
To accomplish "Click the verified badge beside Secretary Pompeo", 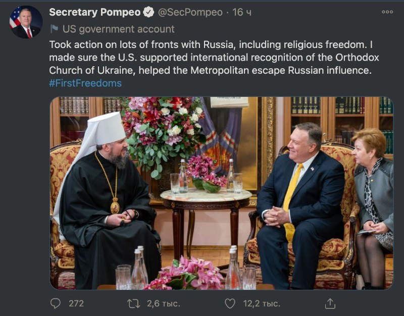I will [x=148, y=12].
